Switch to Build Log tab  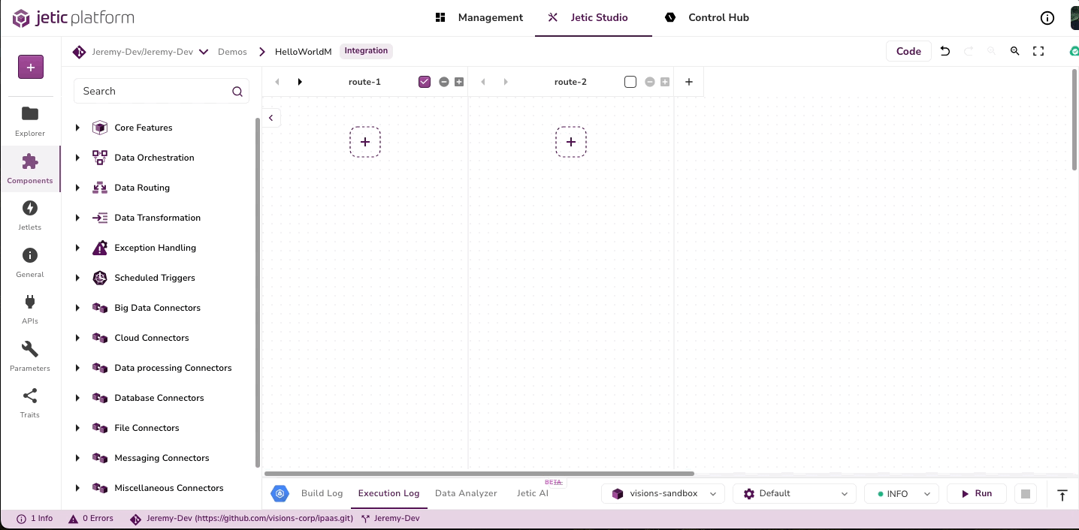322,493
